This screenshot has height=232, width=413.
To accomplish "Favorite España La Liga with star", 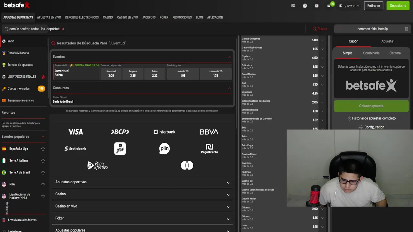I will (x=43, y=149).
